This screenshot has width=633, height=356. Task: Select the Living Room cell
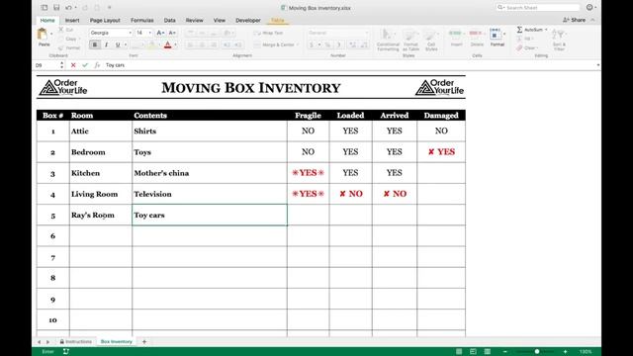tap(101, 194)
